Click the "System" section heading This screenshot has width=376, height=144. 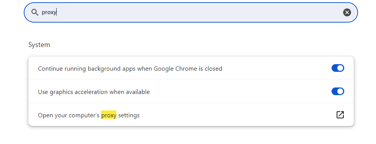click(x=39, y=45)
